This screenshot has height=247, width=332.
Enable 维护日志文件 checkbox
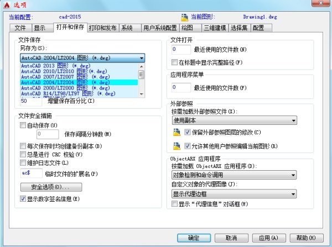[x=23, y=162]
